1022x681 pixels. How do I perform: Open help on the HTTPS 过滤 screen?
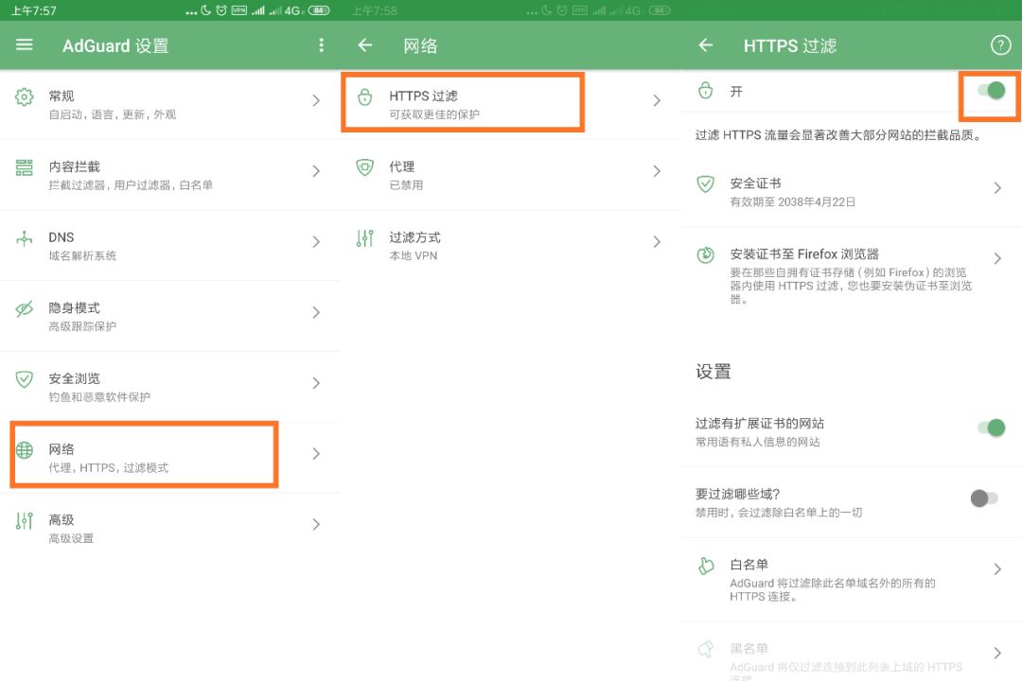(x=1000, y=45)
